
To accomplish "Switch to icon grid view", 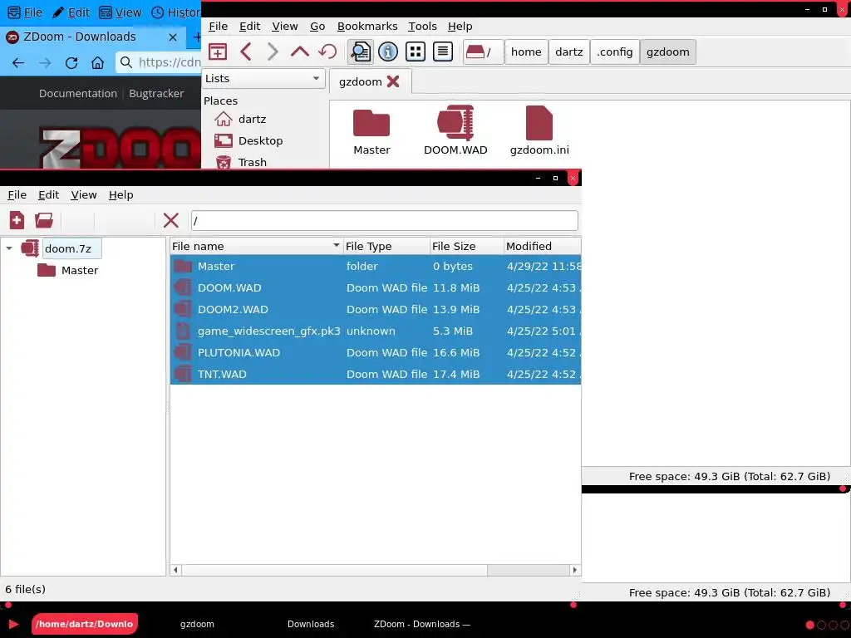I will click(x=416, y=52).
